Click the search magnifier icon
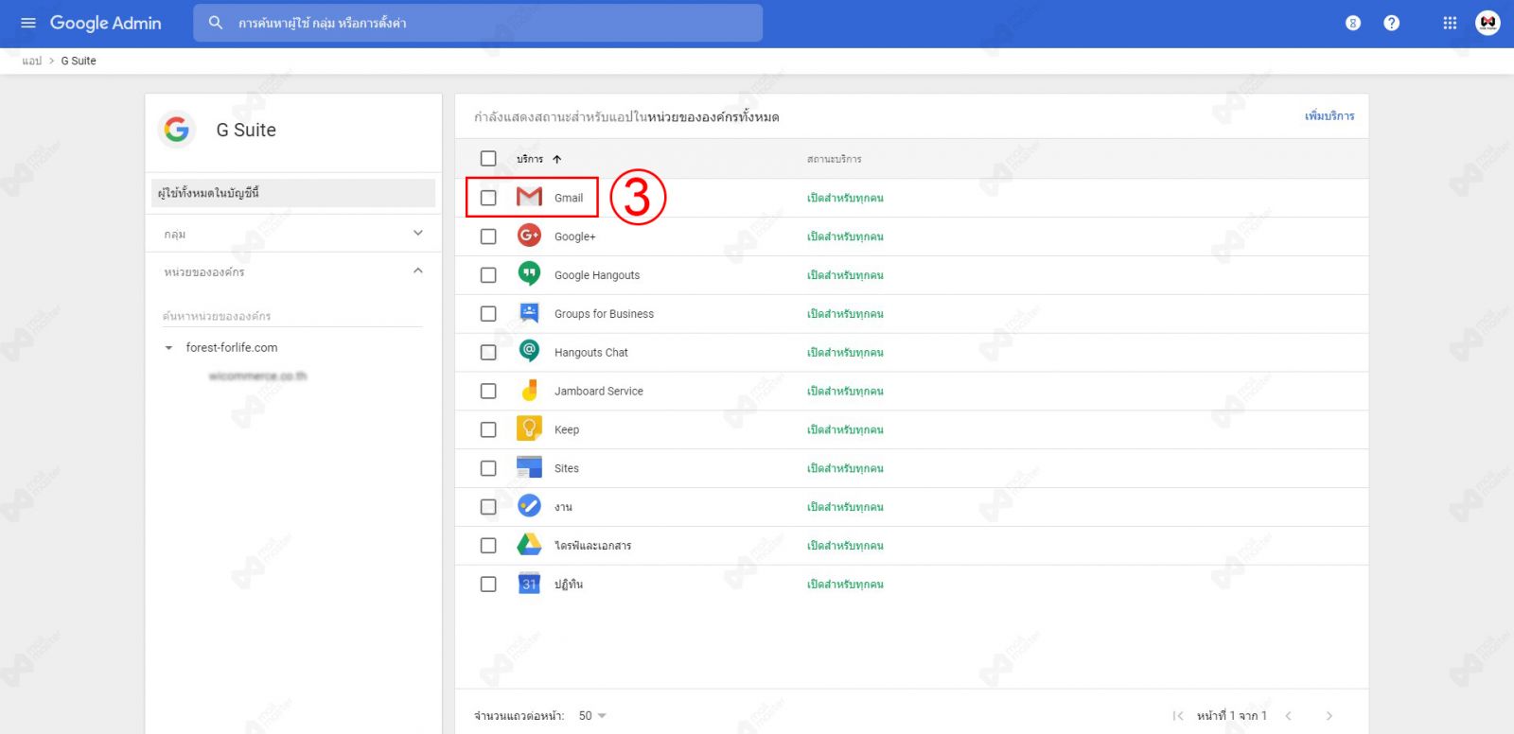 click(x=216, y=23)
